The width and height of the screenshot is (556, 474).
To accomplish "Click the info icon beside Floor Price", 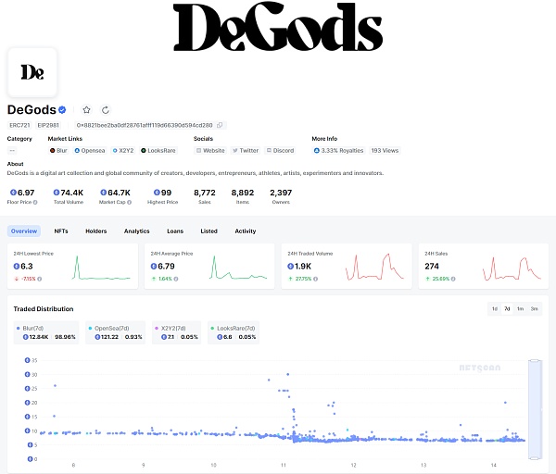I will [35, 202].
